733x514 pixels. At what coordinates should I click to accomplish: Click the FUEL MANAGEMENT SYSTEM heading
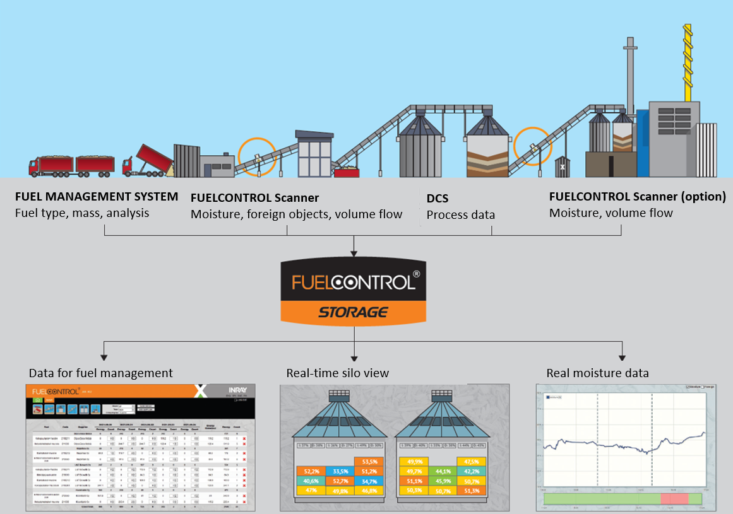coord(97,197)
